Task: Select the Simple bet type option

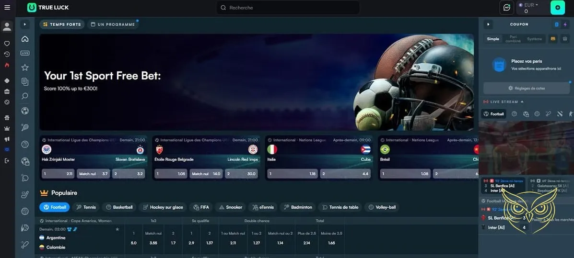Action: [493, 39]
